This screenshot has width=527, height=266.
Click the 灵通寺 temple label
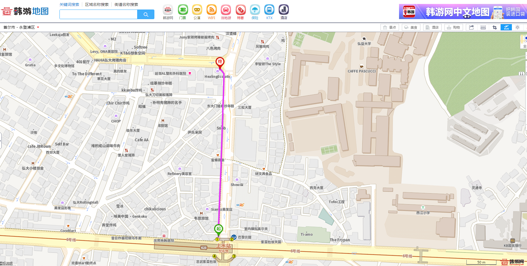477,188
